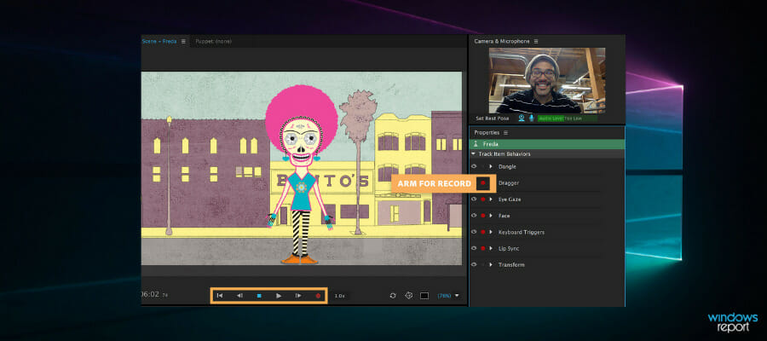Hide the Dangle behavior with its eye icon
Viewport: 767px width, 341px height.
tap(474, 166)
